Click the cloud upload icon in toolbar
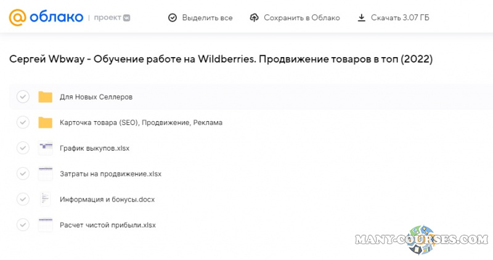 coord(255,18)
